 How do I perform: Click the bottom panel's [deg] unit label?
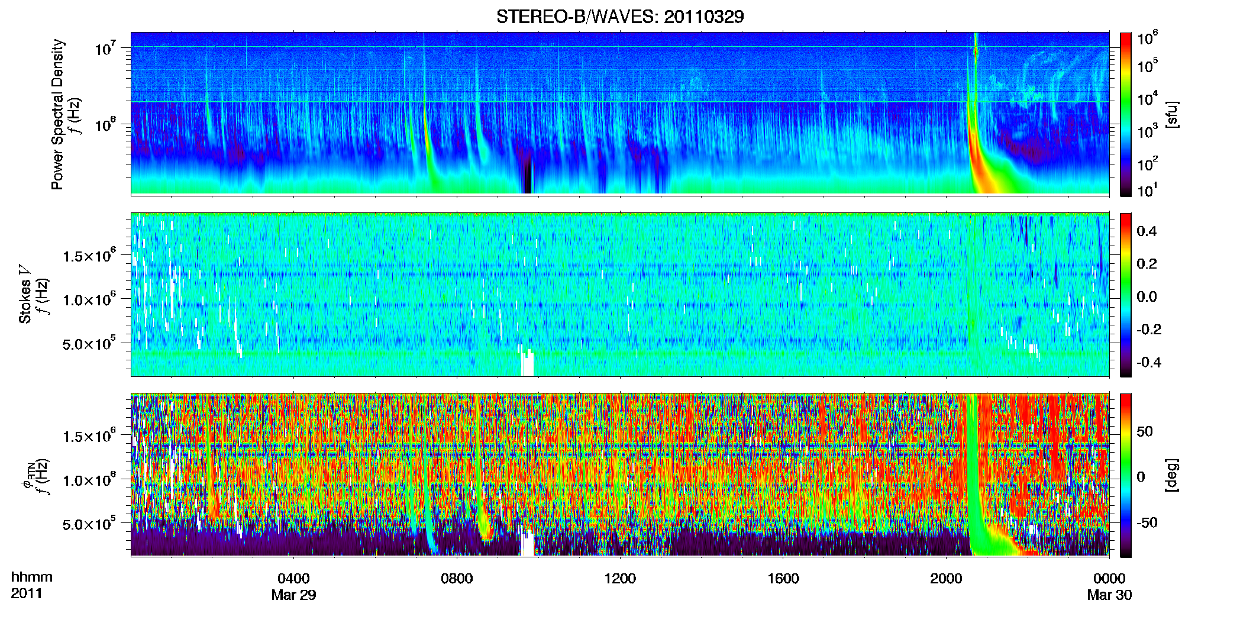click(x=1171, y=475)
